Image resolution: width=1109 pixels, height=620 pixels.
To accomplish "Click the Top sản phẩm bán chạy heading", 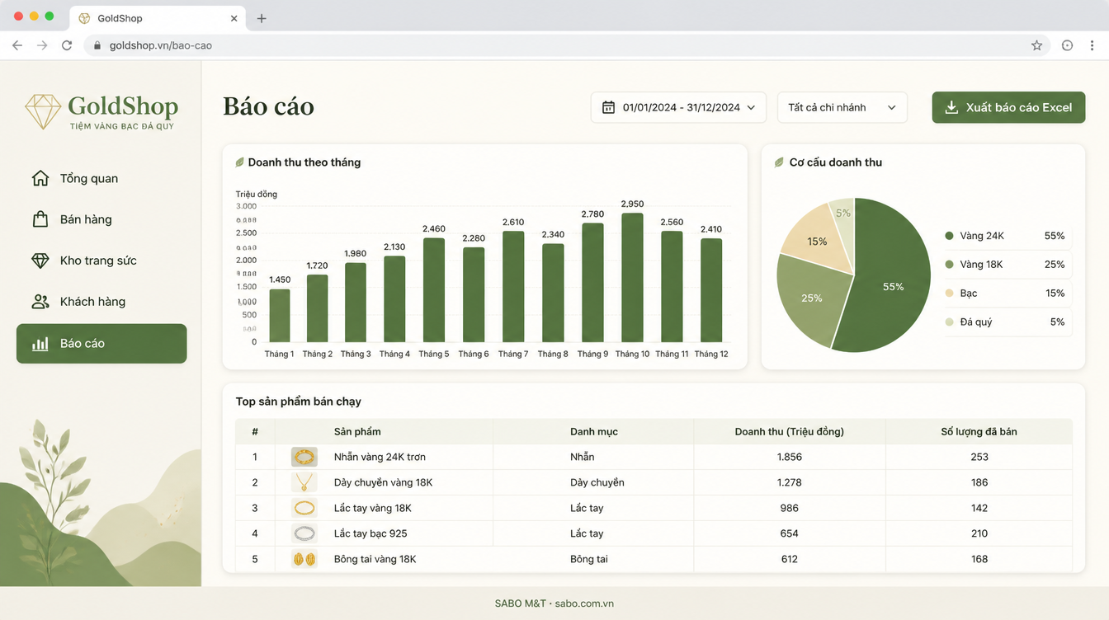I will coord(299,402).
